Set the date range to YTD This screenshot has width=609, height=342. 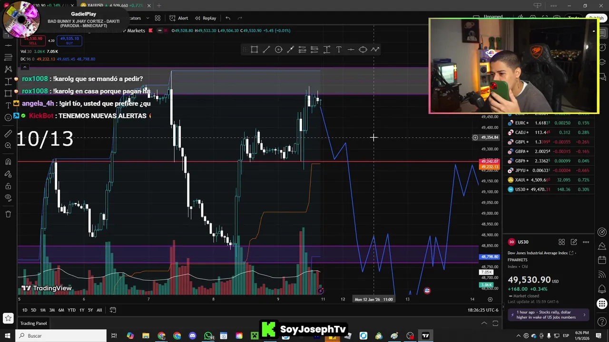point(71,310)
